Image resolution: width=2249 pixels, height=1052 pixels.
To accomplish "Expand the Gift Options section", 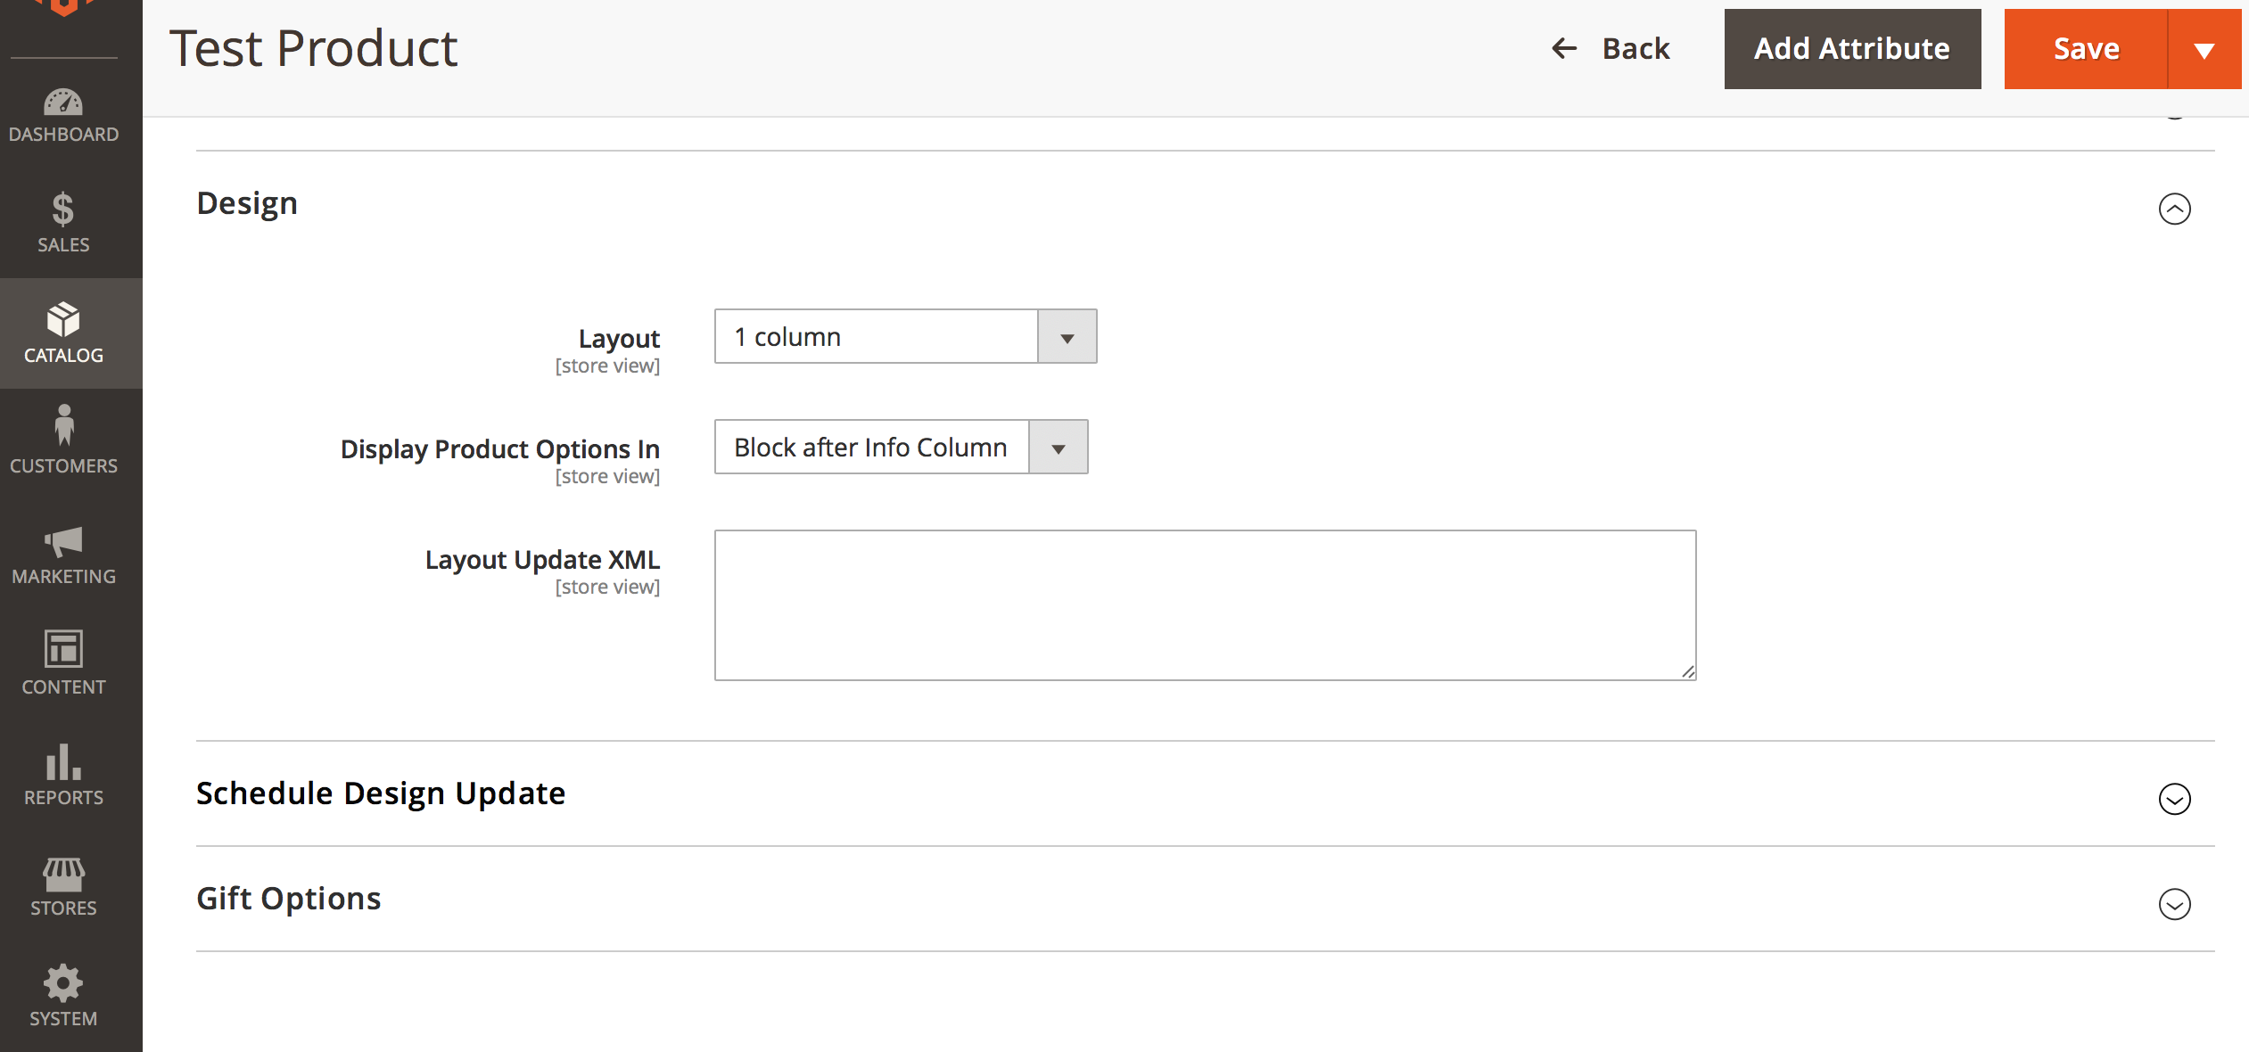I will 2176,904.
